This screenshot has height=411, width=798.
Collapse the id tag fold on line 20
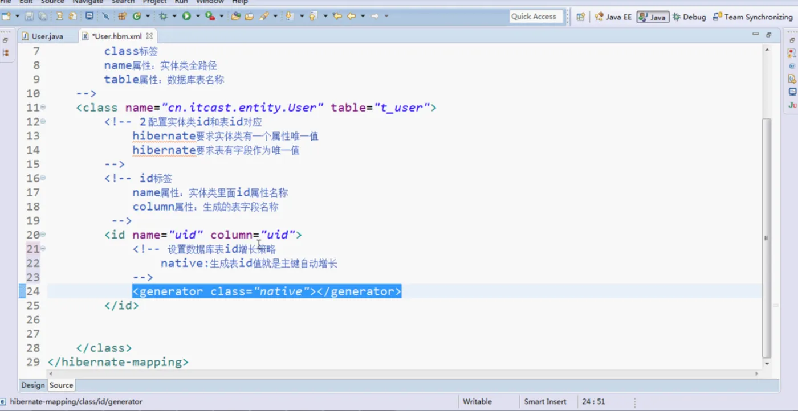tap(43, 234)
